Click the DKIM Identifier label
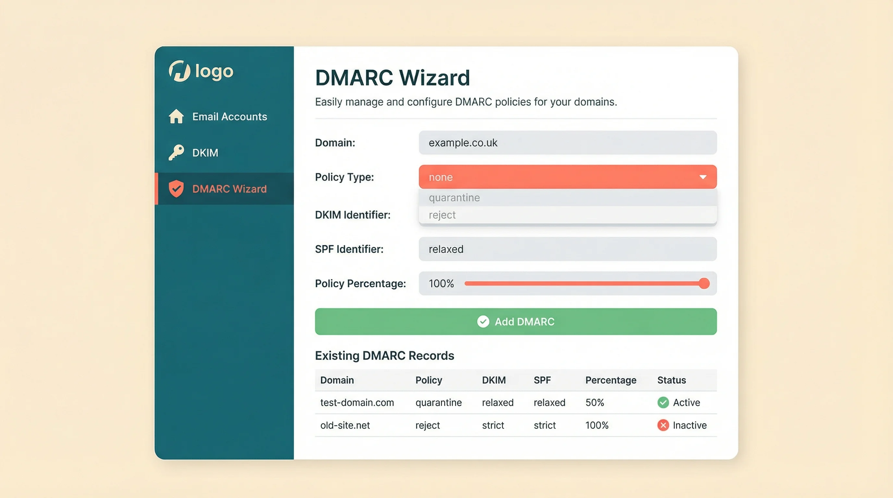The width and height of the screenshot is (893, 498). 352,215
